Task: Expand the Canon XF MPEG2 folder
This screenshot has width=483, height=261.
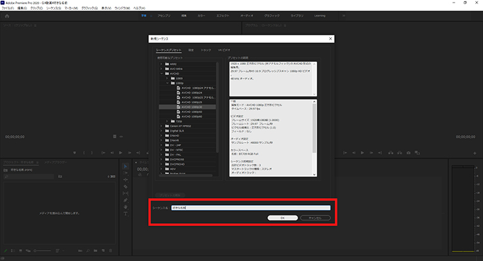Action: [x=161, y=126]
